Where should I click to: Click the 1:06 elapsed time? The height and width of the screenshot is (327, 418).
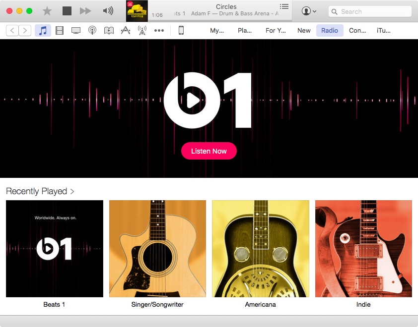(x=157, y=15)
